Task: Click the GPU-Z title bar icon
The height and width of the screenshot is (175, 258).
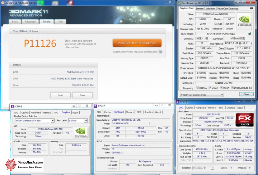Action: click(179, 3)
